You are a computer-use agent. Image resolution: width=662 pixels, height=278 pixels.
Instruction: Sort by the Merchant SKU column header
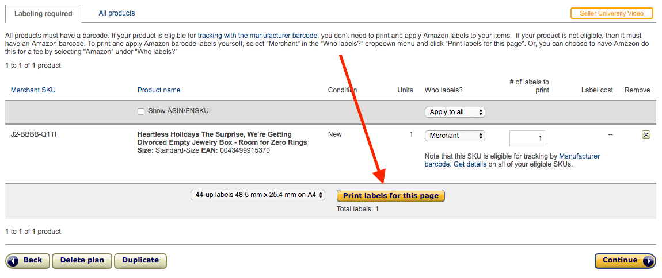[33, 90]
